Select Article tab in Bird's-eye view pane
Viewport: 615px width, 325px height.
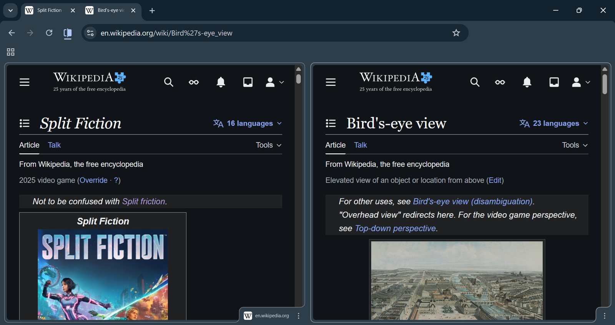tap(336, 145)
